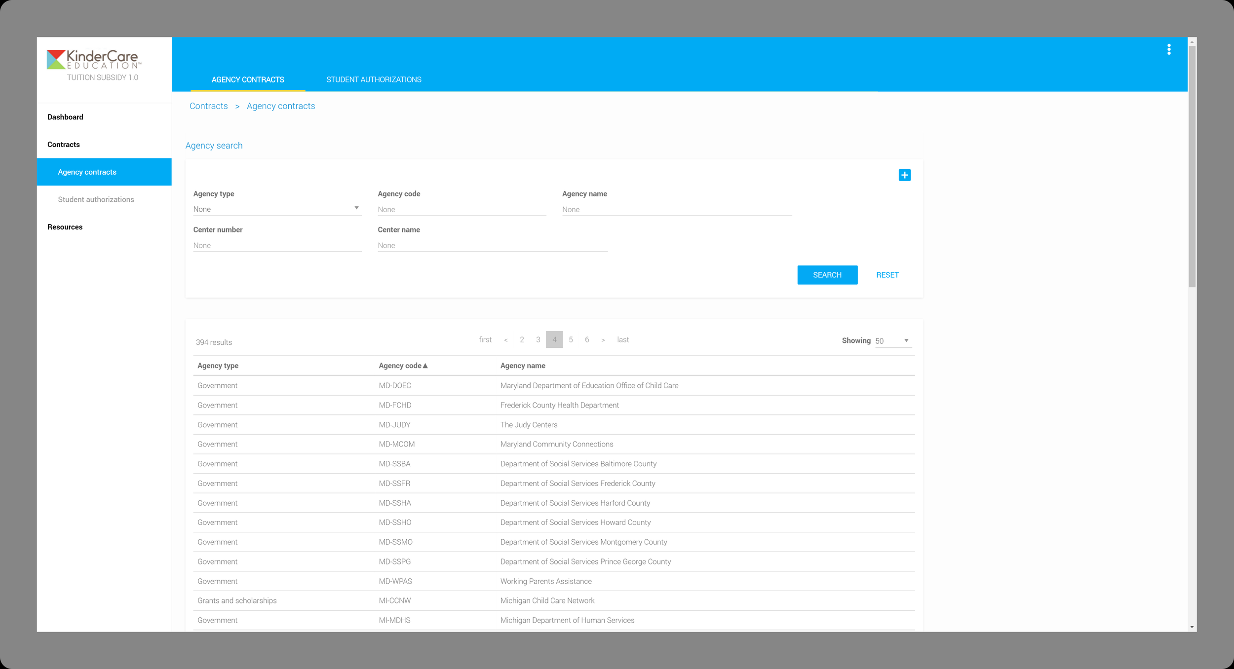The height and width of the screenshot is (669, 1234).
Task: Go to previous results page arrow
Action: pos(505,340)
